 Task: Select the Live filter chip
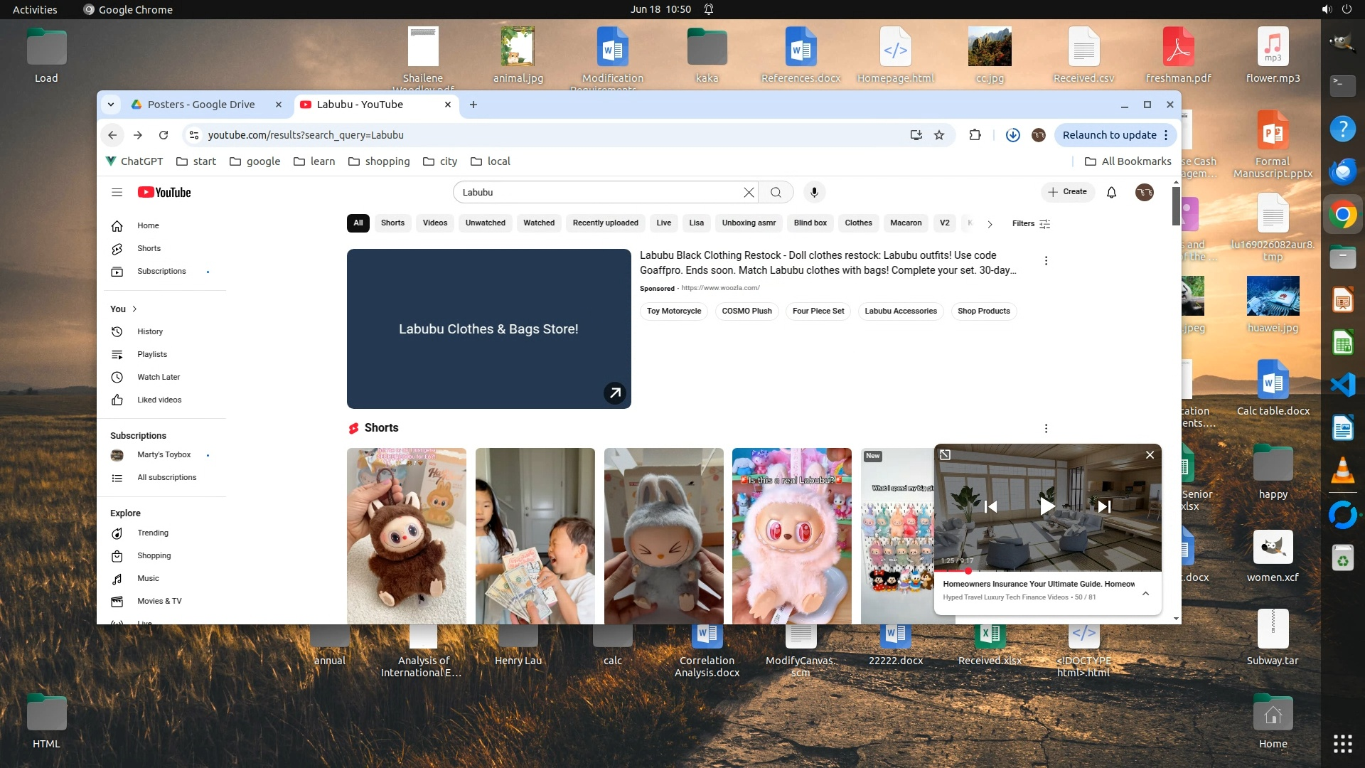pyautogui.click(x=663, y=223)
